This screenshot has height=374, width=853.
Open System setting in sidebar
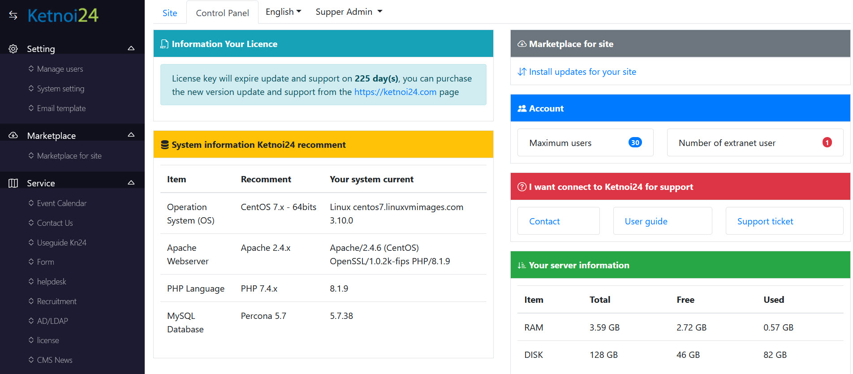click(60, 89)
